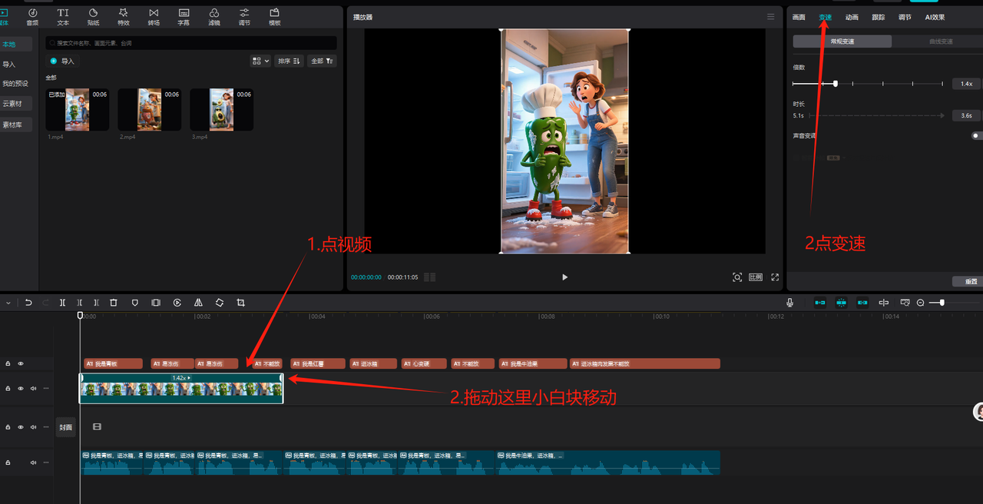Mute the main video track speaker icon

pyautogui.click(x=33, y=389)
